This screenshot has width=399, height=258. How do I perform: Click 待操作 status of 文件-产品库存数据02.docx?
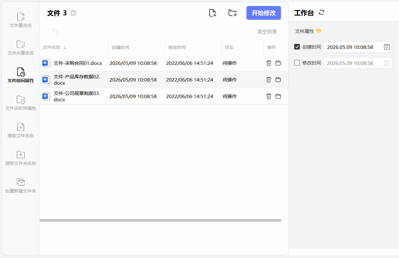click(229, 80)
